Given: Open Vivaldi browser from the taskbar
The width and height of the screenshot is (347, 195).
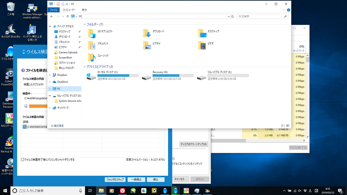Looking at the screenshot, I should point(122,191).
